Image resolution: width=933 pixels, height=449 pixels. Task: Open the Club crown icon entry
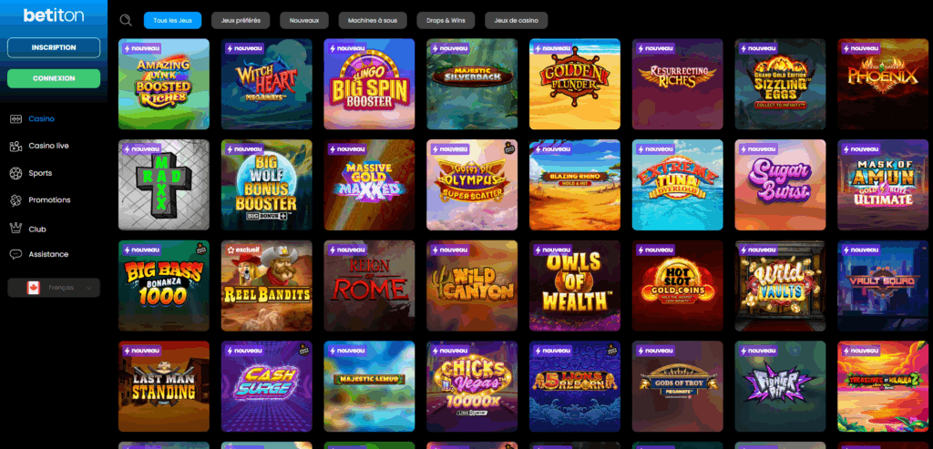tap(16, 229)
